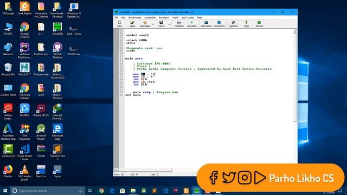The width and height of the screenshot is (347, 195).
Task: Open the examples star button
Action: tap(145, 24)
